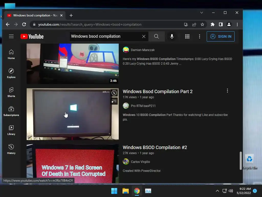Open Explore in the sidebar
Screen dimensions: 262x197
point(11,73)
